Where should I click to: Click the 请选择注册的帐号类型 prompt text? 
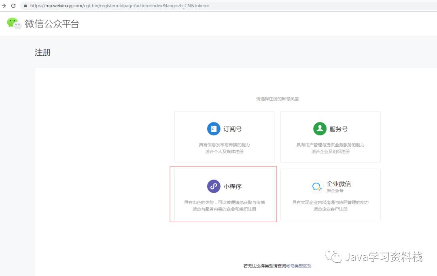click(277, 99)
